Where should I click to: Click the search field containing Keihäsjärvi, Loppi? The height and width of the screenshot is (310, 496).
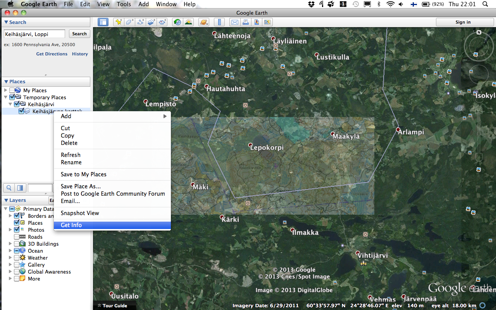[x=34, y=34]
